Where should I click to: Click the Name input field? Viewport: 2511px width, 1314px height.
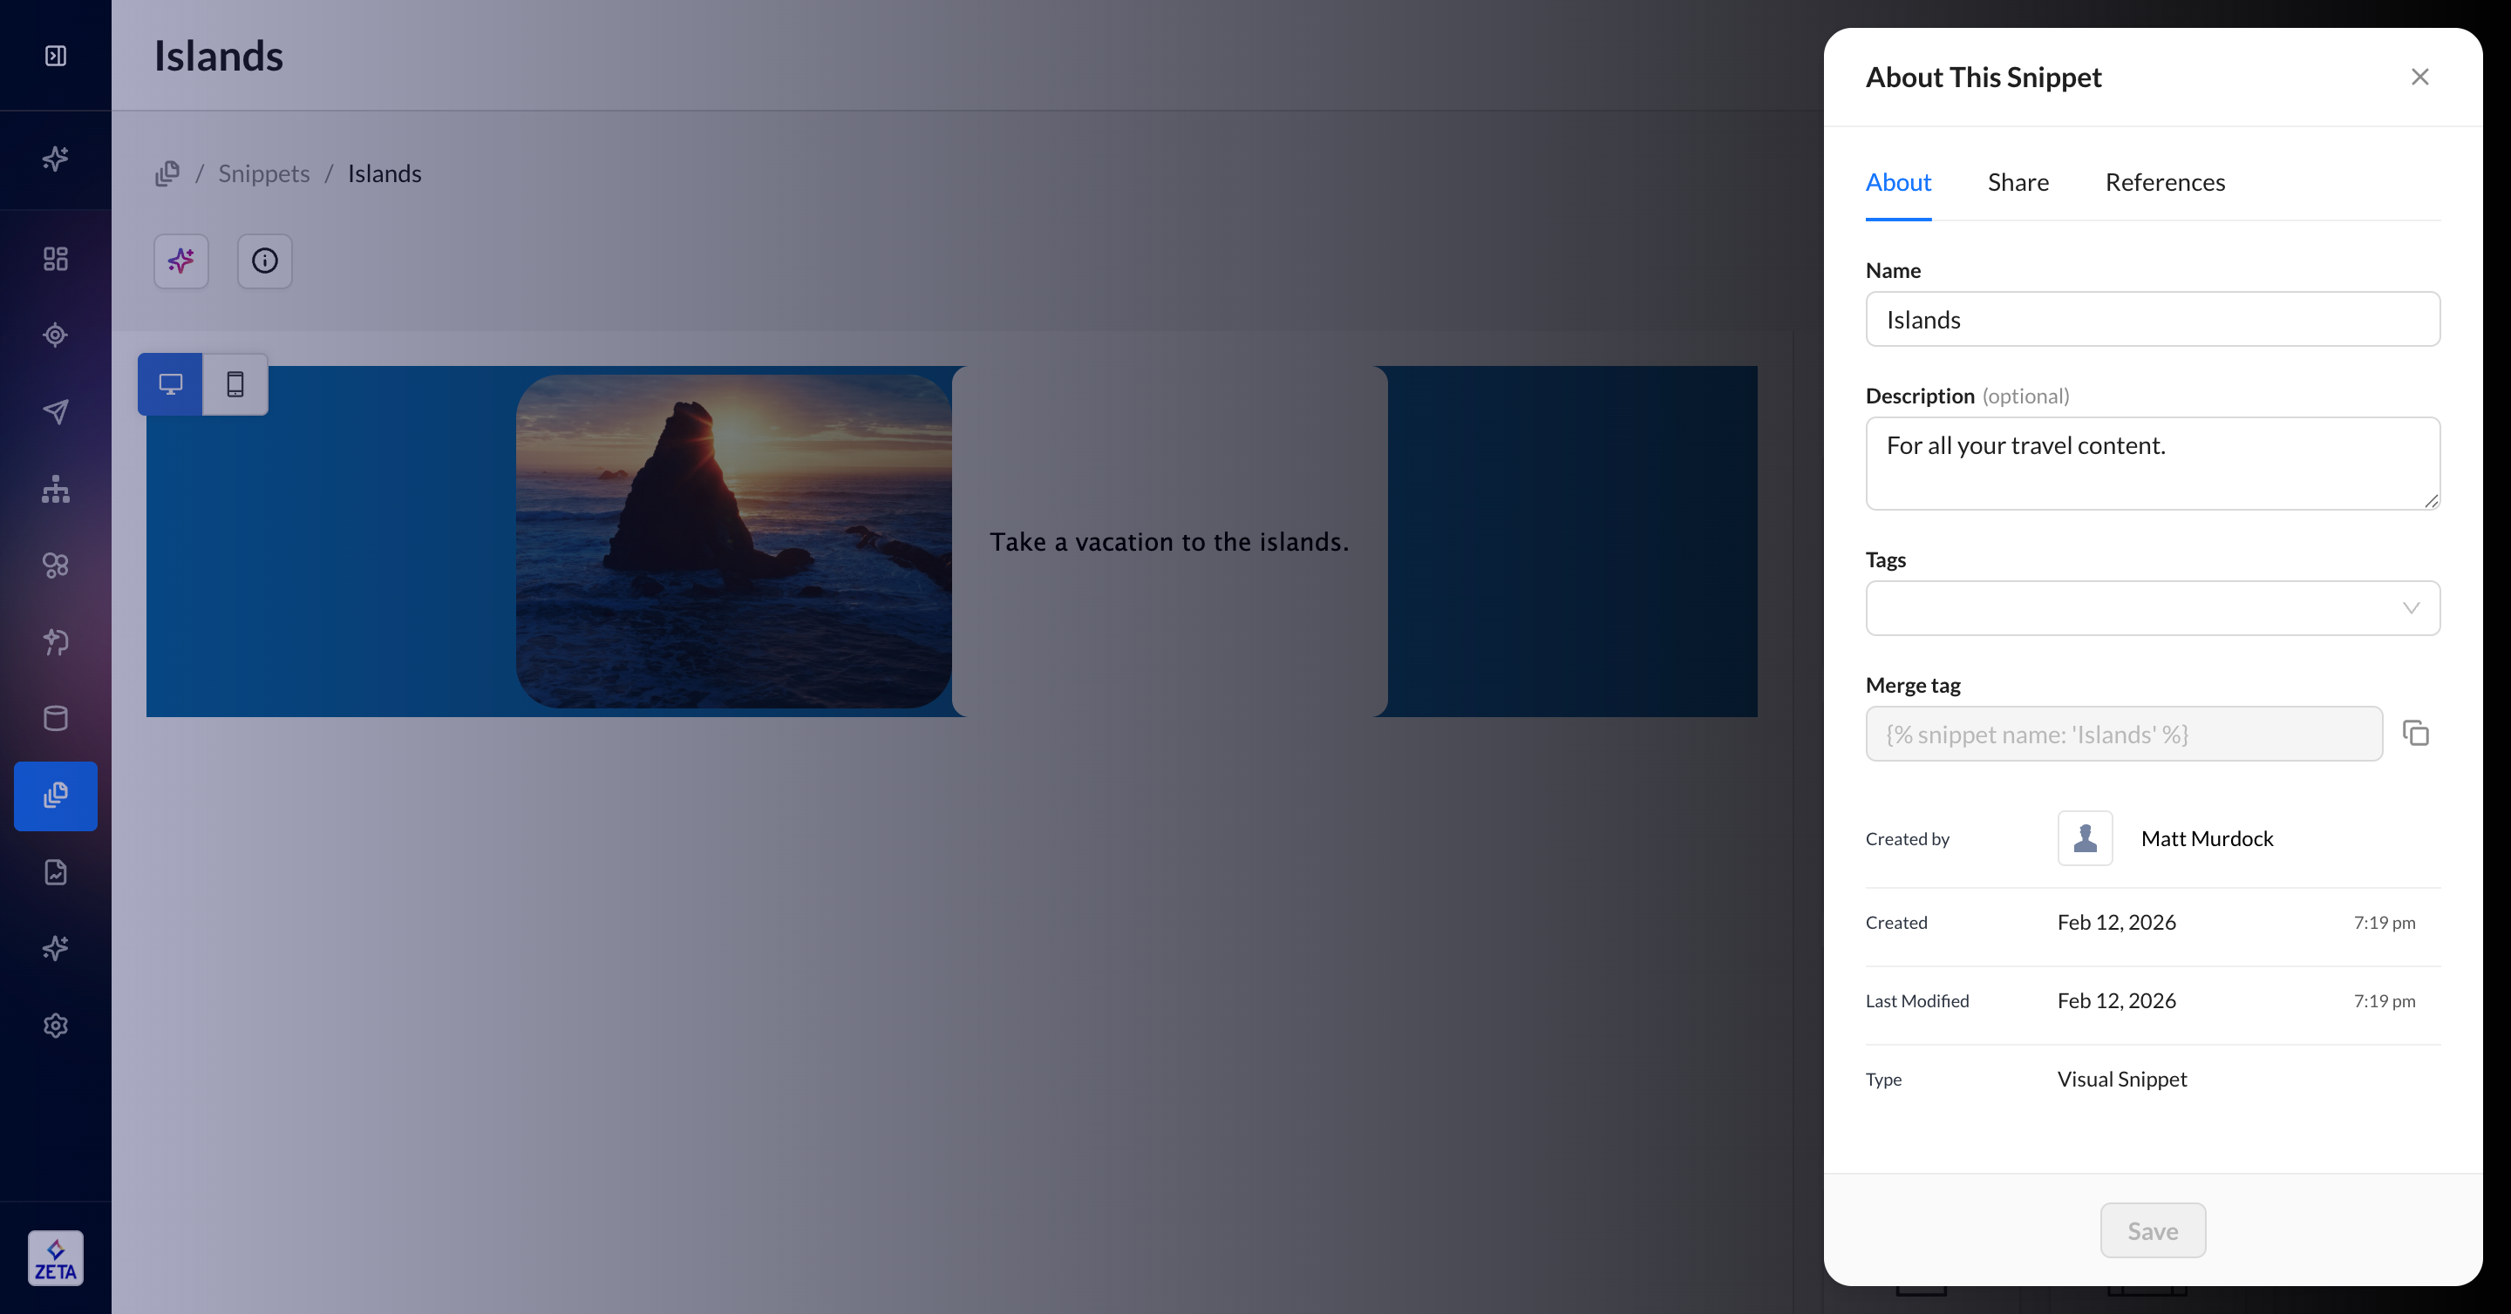click(2153, 320)
